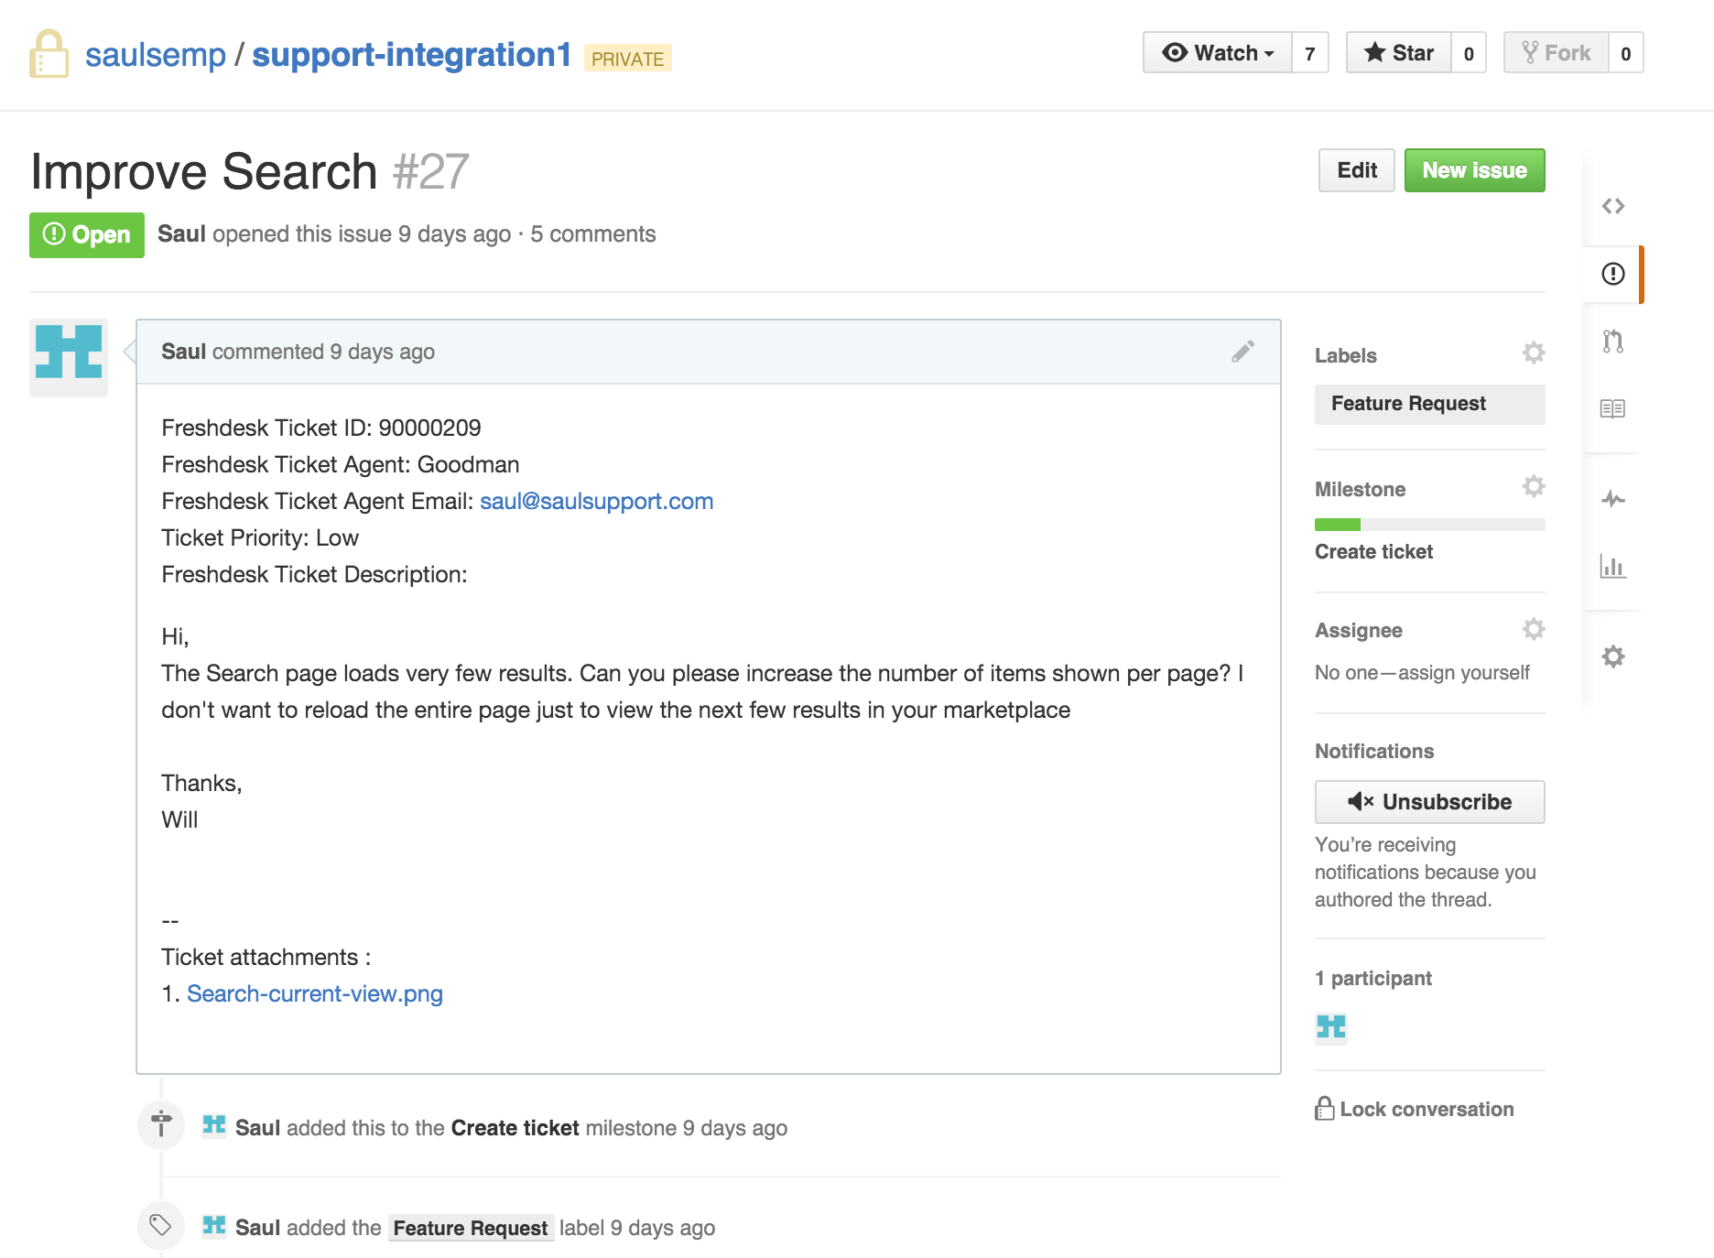Open the Code tab icon in sidebar

[1612, 206]
